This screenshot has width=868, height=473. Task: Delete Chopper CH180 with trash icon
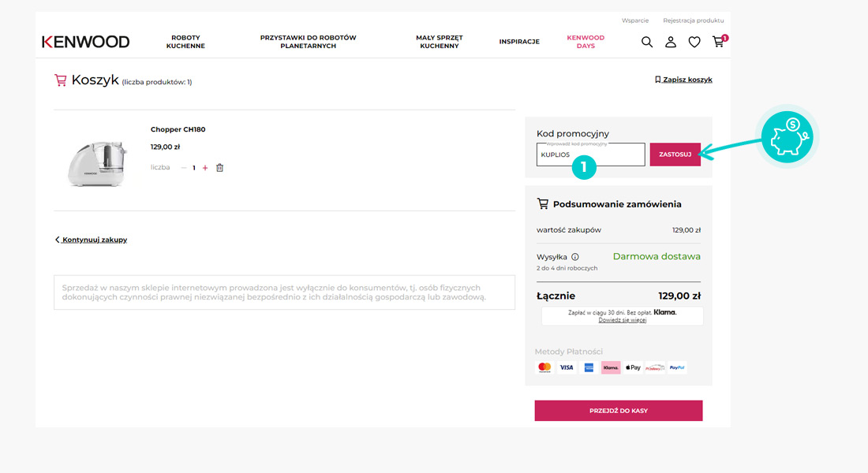point(220,168)
